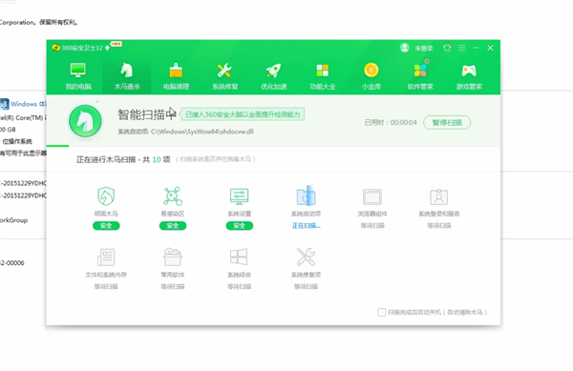
Task: Open skin shirt icon in title bar
Action: (x=447, y=48)
